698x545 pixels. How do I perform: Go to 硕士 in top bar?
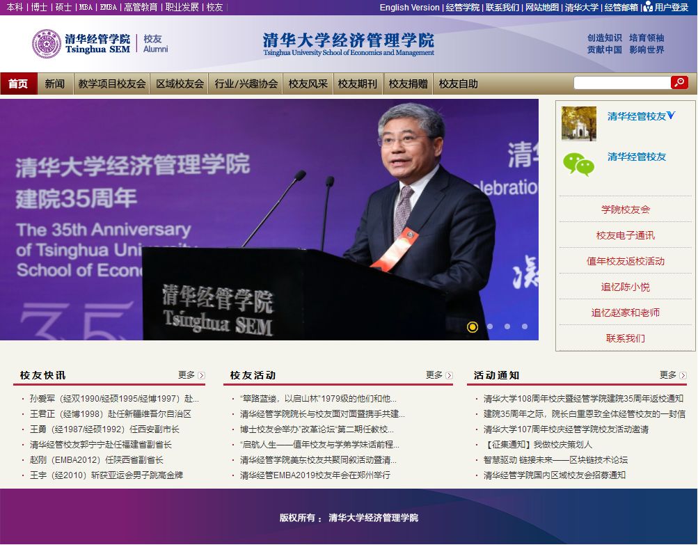(x=63, y=7)
